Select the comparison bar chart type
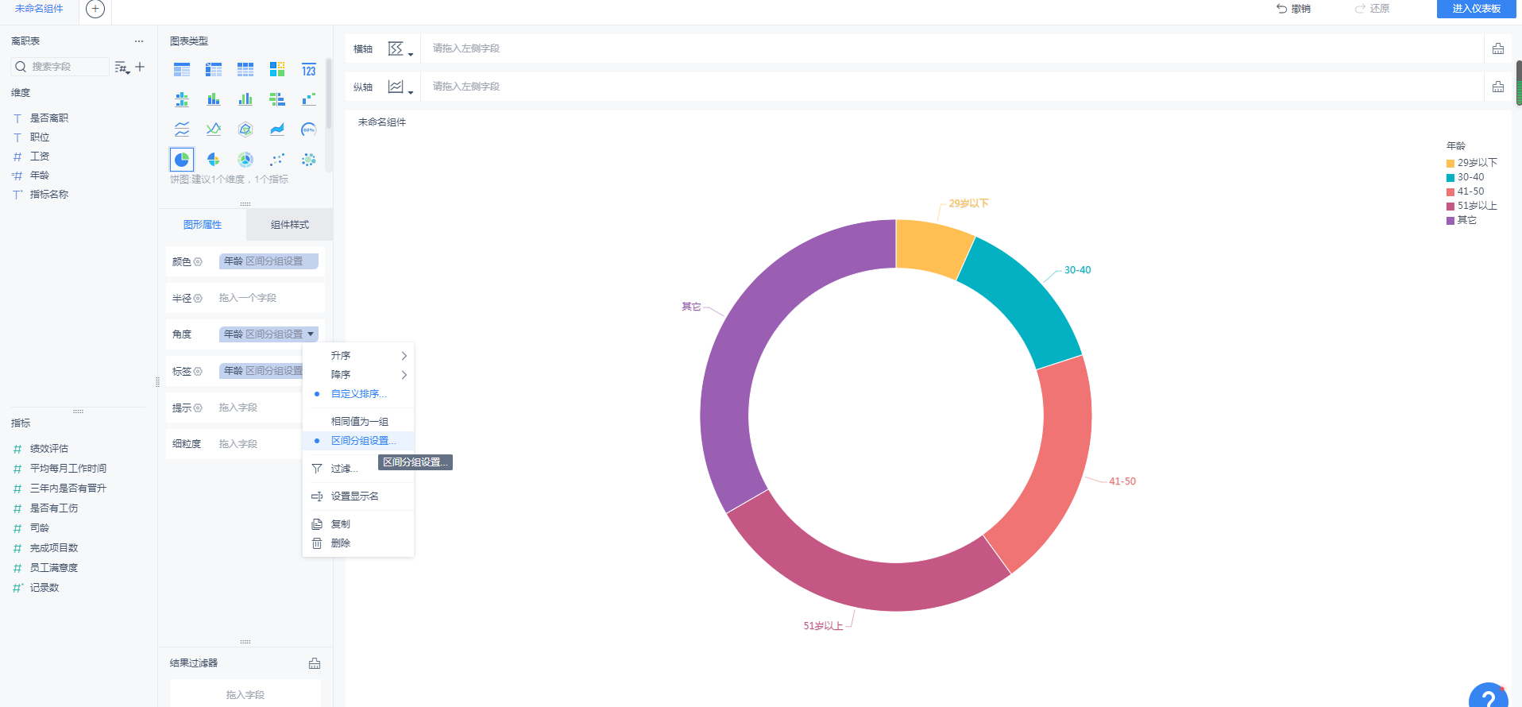The height and width of the screenshot is (707, 1522). (277, 99)
